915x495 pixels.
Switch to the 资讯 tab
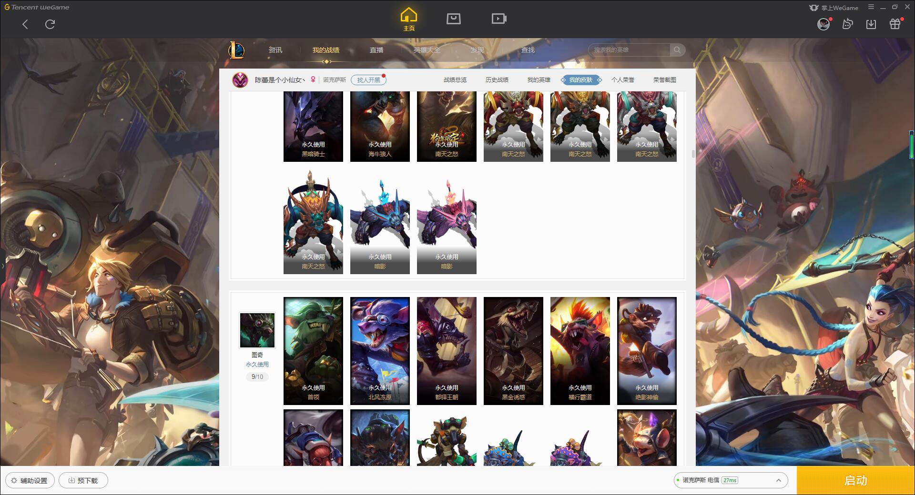275,50
